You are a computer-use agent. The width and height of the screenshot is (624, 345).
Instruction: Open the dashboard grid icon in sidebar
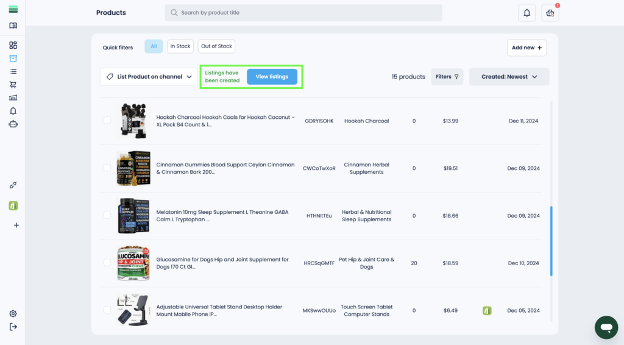coord(13,45)
